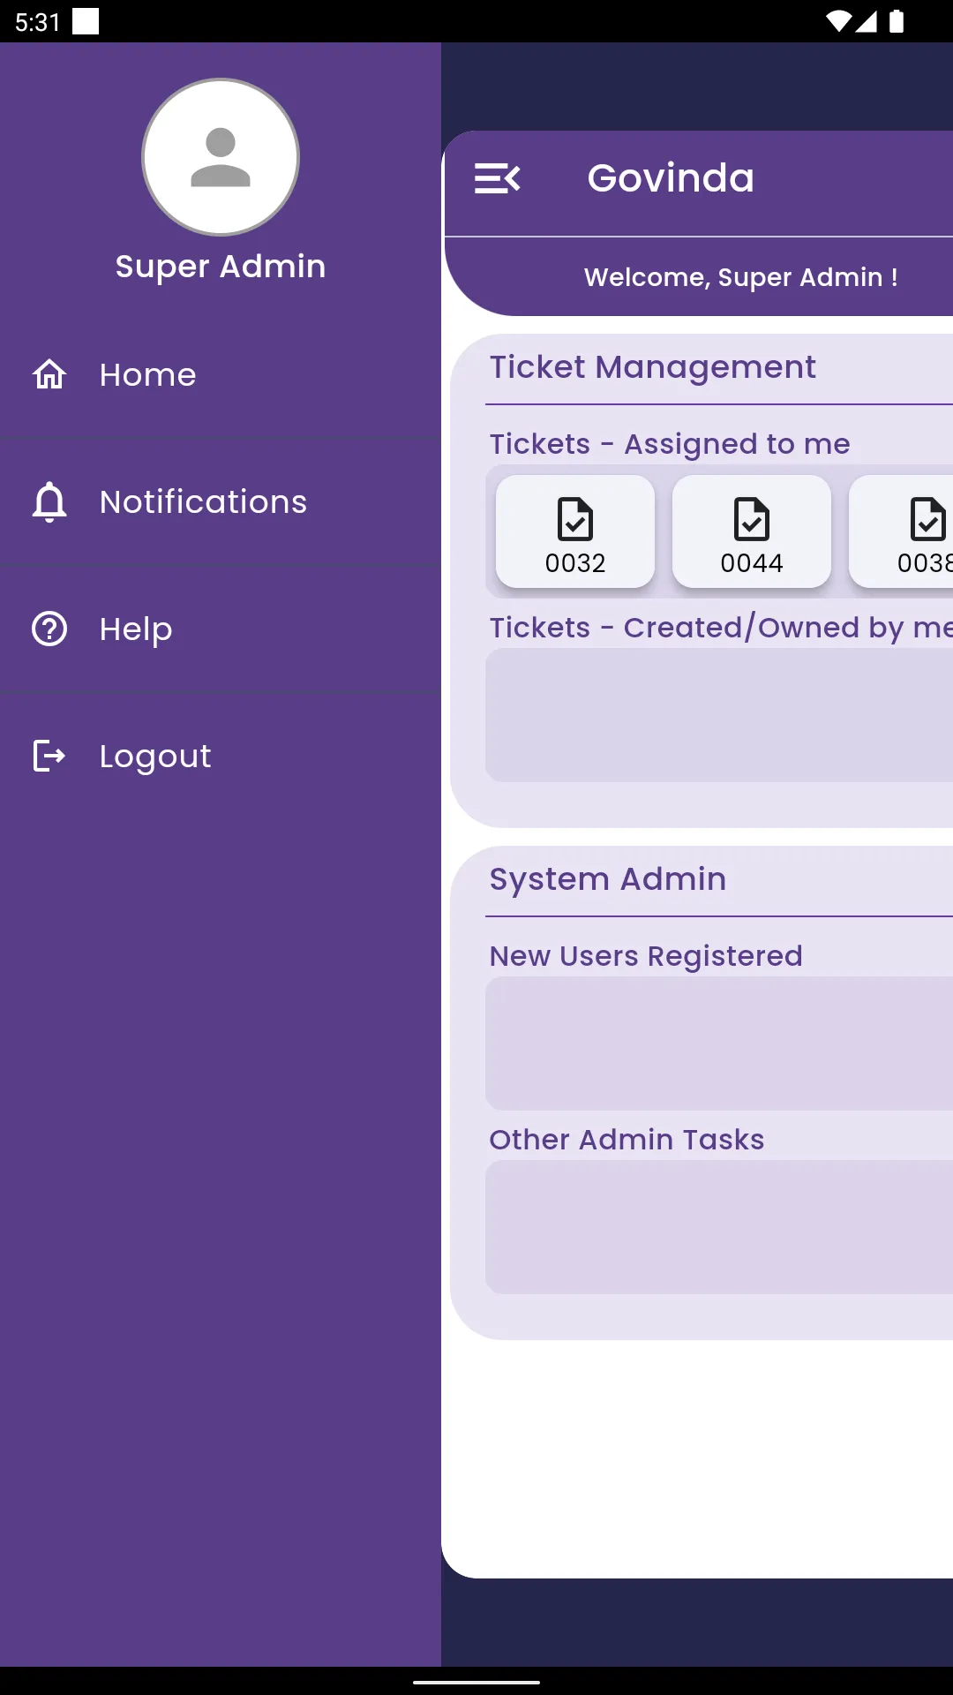Tap Other Admin Tasks label
The width and height of the screenshot is (953, 1695).
(627, 1140)
